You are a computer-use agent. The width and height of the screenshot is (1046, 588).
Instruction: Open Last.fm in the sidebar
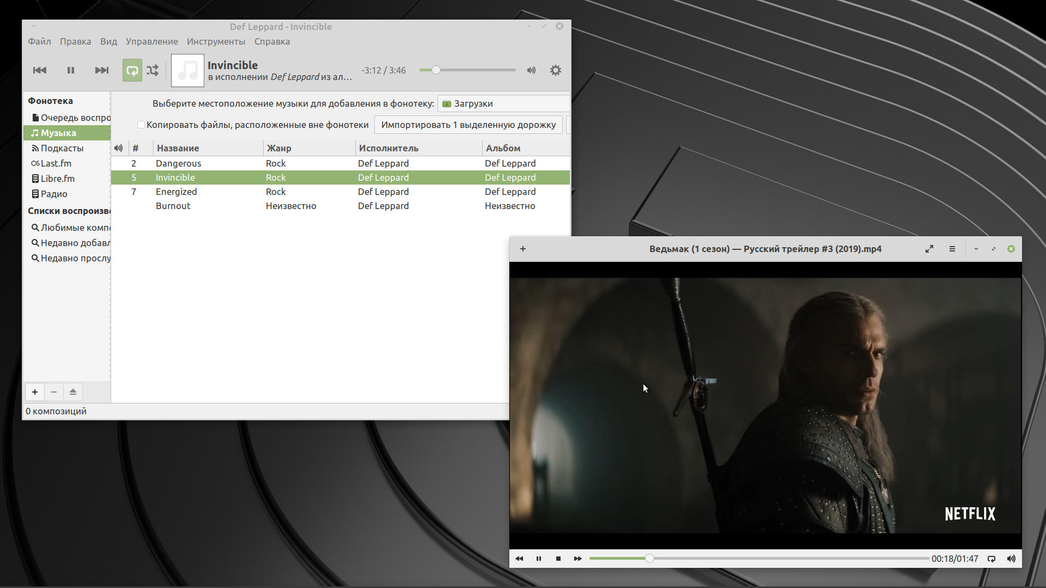67,163
